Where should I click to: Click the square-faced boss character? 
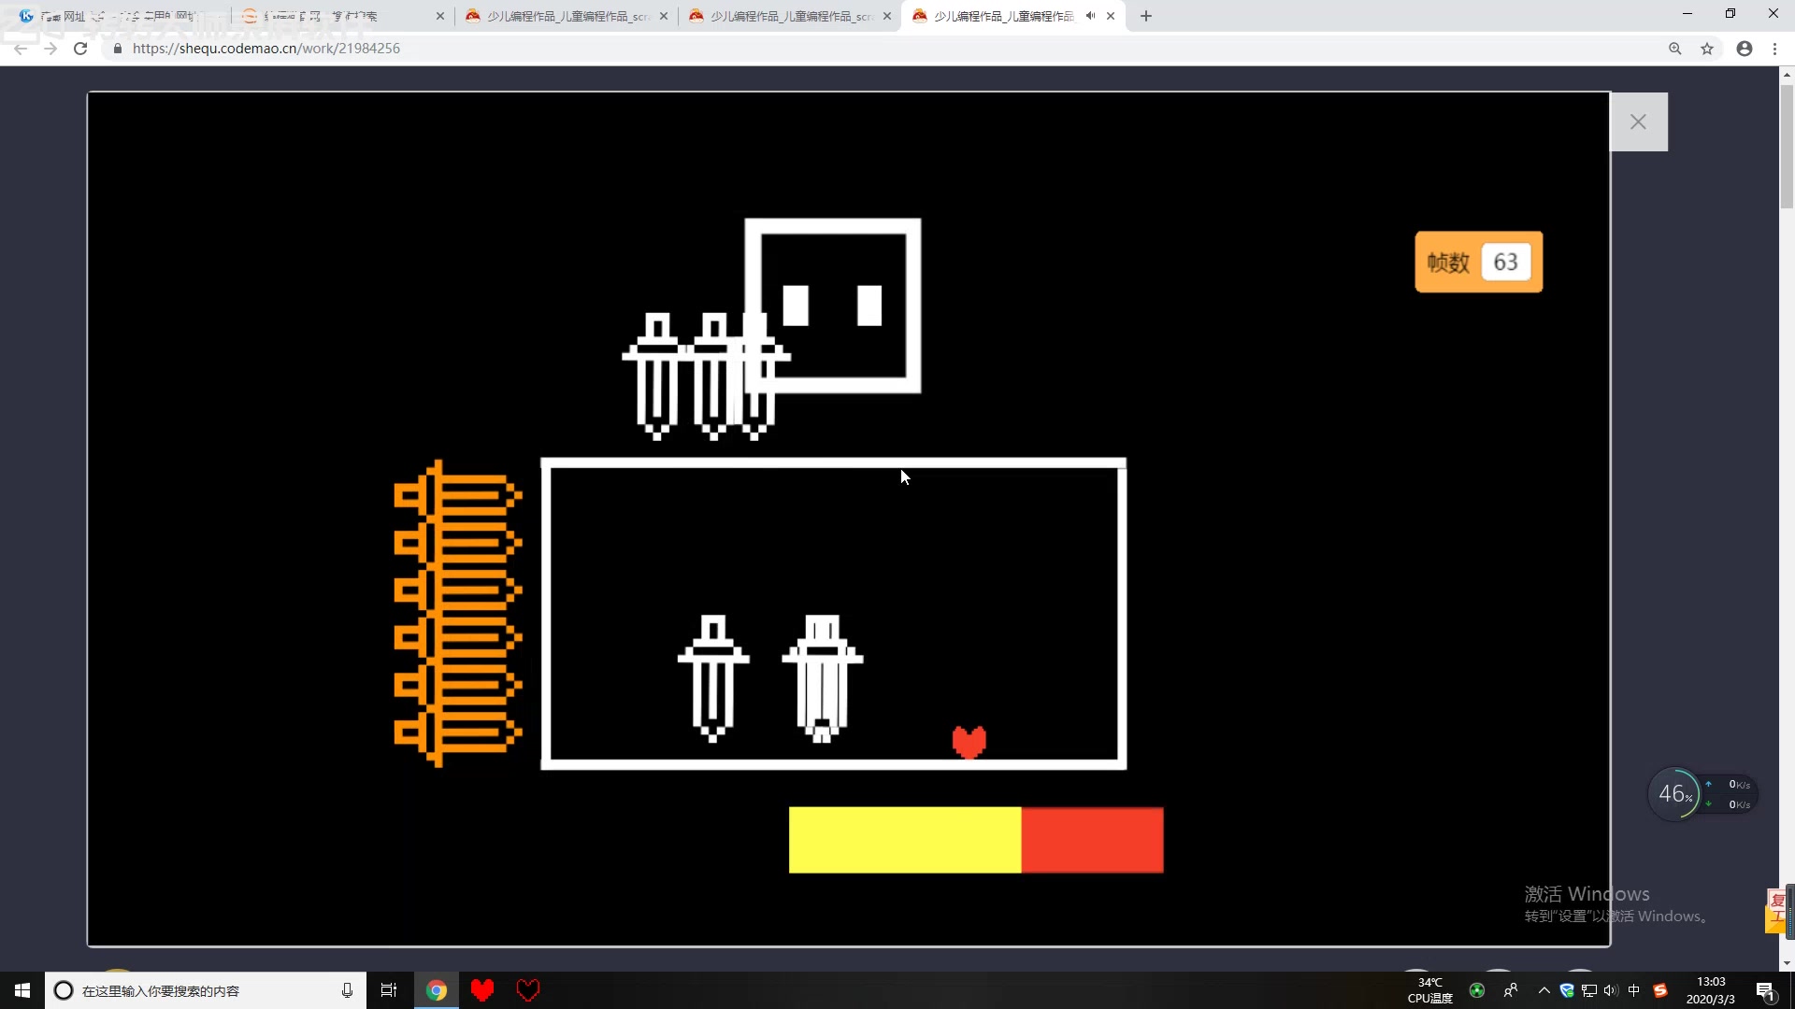(x=832, y=306)
